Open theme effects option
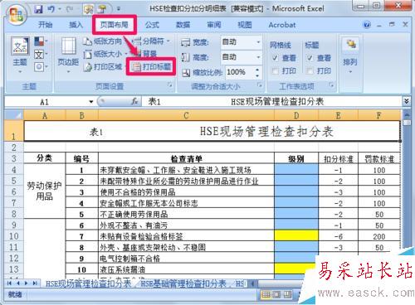Viewport: 415px width, 305px height. click(x=41, y=66)
